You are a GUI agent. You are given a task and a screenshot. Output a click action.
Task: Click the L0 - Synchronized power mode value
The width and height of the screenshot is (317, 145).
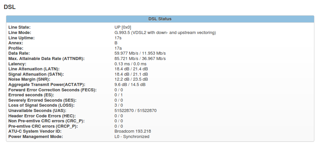click(132, 137)
